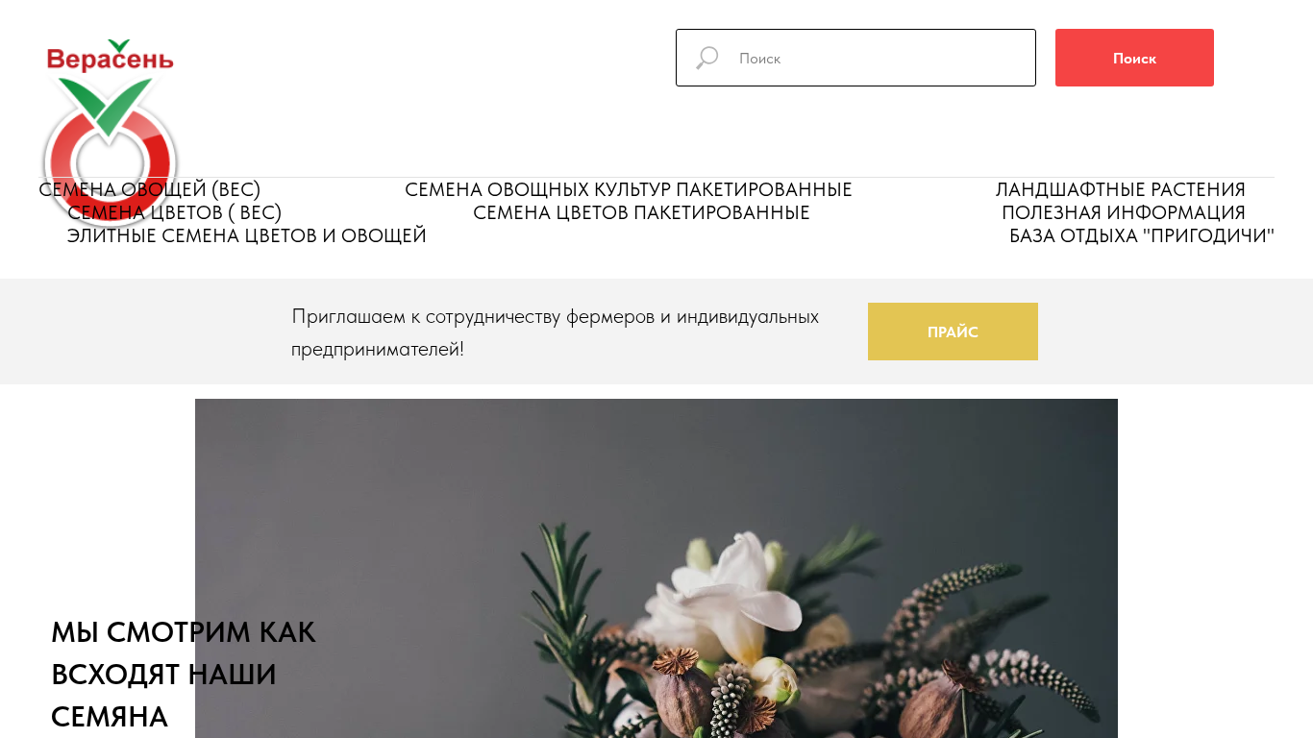
Task: Go to Элитные семена цветов и овощей
Action: point(247,235)
